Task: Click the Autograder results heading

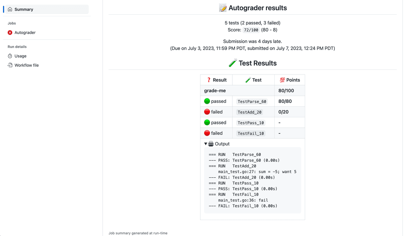Action: point(257,8)
